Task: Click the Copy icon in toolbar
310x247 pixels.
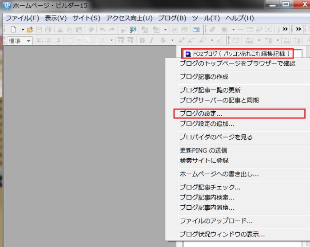Action: coord(69,30)
